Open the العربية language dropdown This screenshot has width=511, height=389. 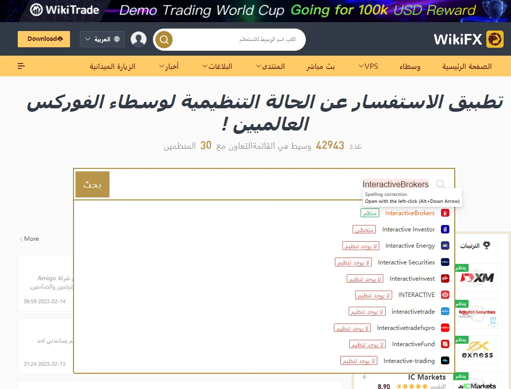(x=102, y=39)
